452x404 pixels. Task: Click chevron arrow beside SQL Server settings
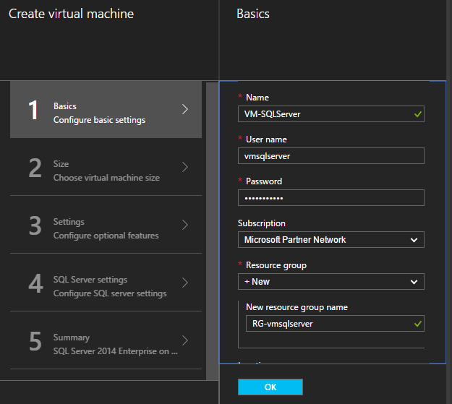click(185, 283)
